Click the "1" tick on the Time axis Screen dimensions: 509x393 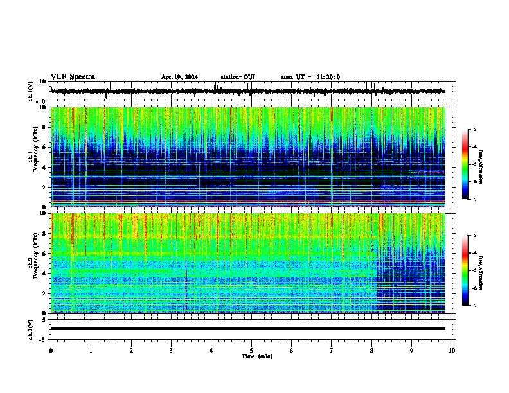[91, 351]
